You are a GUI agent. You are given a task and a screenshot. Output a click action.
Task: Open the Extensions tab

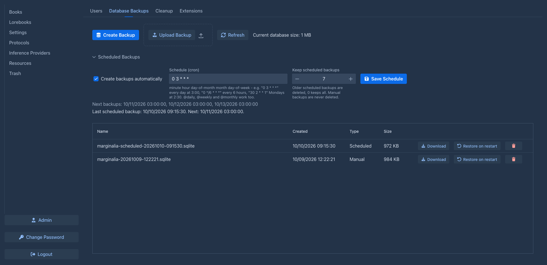click(x=191, y=11)
